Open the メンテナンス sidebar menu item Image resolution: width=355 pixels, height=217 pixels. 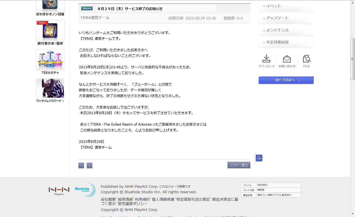[x=286, y=30]
